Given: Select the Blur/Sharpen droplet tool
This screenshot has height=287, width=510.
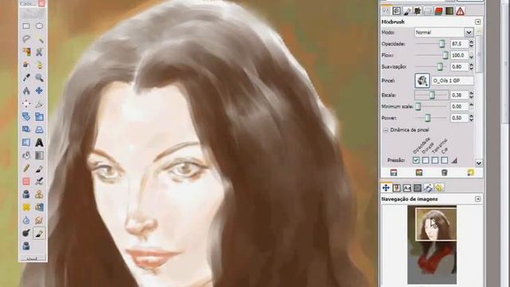Looking at the screenshot, I should [26, 220].
